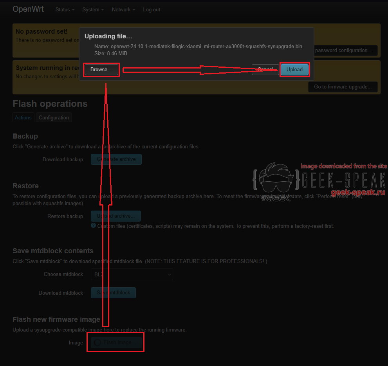Open the Network dropdown menu
Screen dimensions: 388x366
(123, 10)
